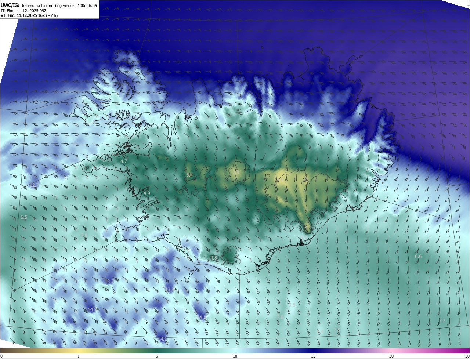
Task: Click the 5 tick on color scale
Action: point(157,356)
